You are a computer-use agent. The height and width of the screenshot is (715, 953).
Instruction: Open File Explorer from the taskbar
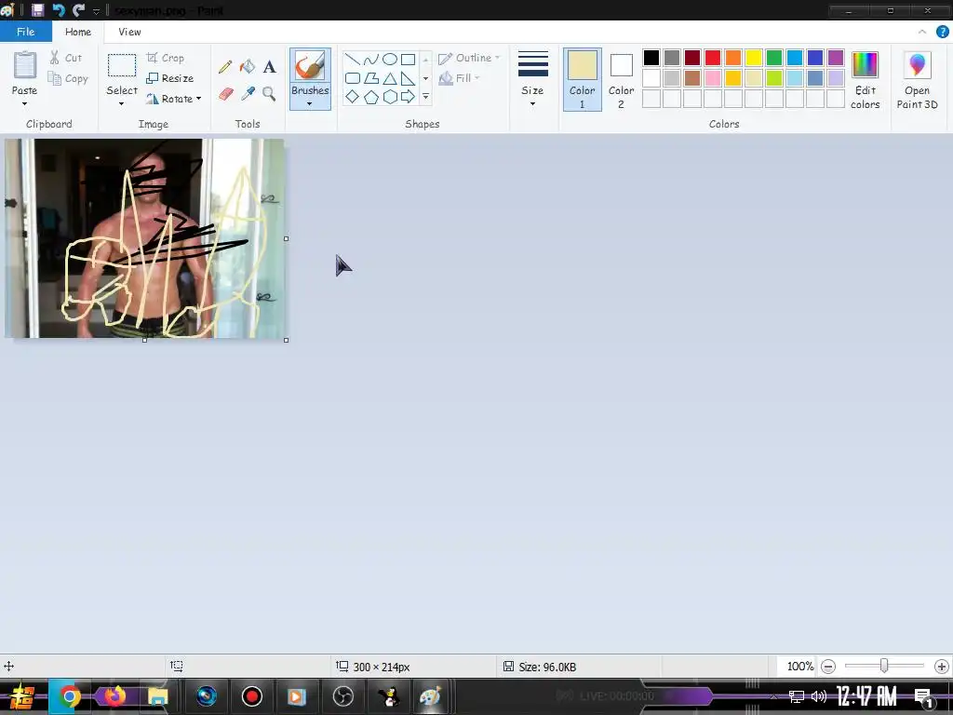pos(158,696)
